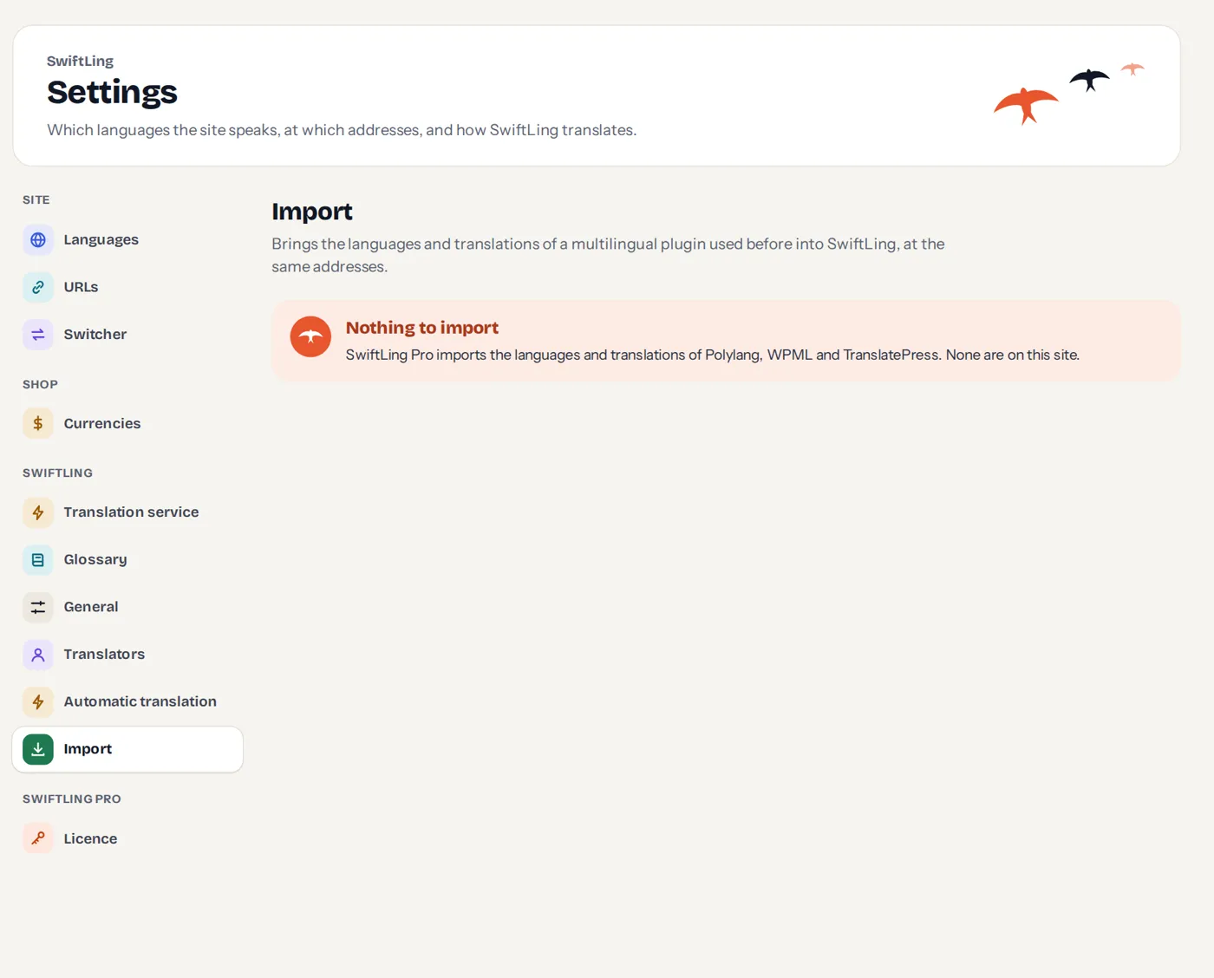Click the subtitle 'Which languages the site speaks'
The image size is (1214, 978).
tap(342, 130)
